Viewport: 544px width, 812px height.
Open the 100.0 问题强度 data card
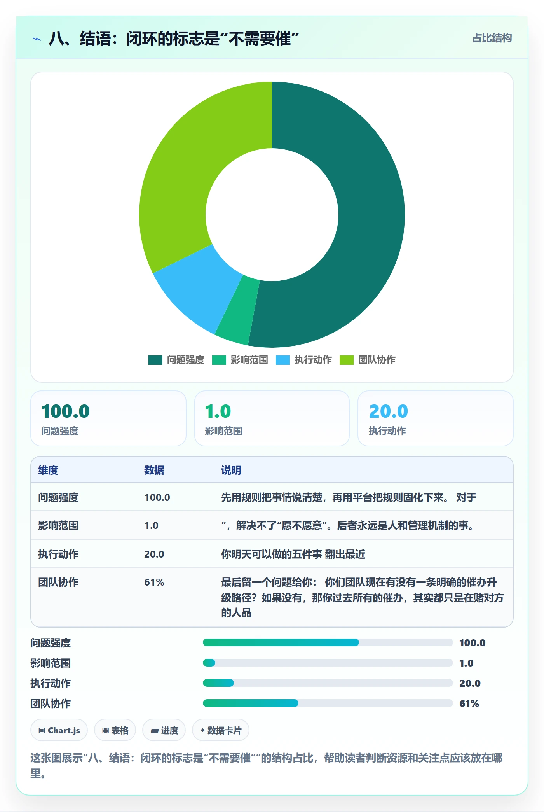coord(108,418)
